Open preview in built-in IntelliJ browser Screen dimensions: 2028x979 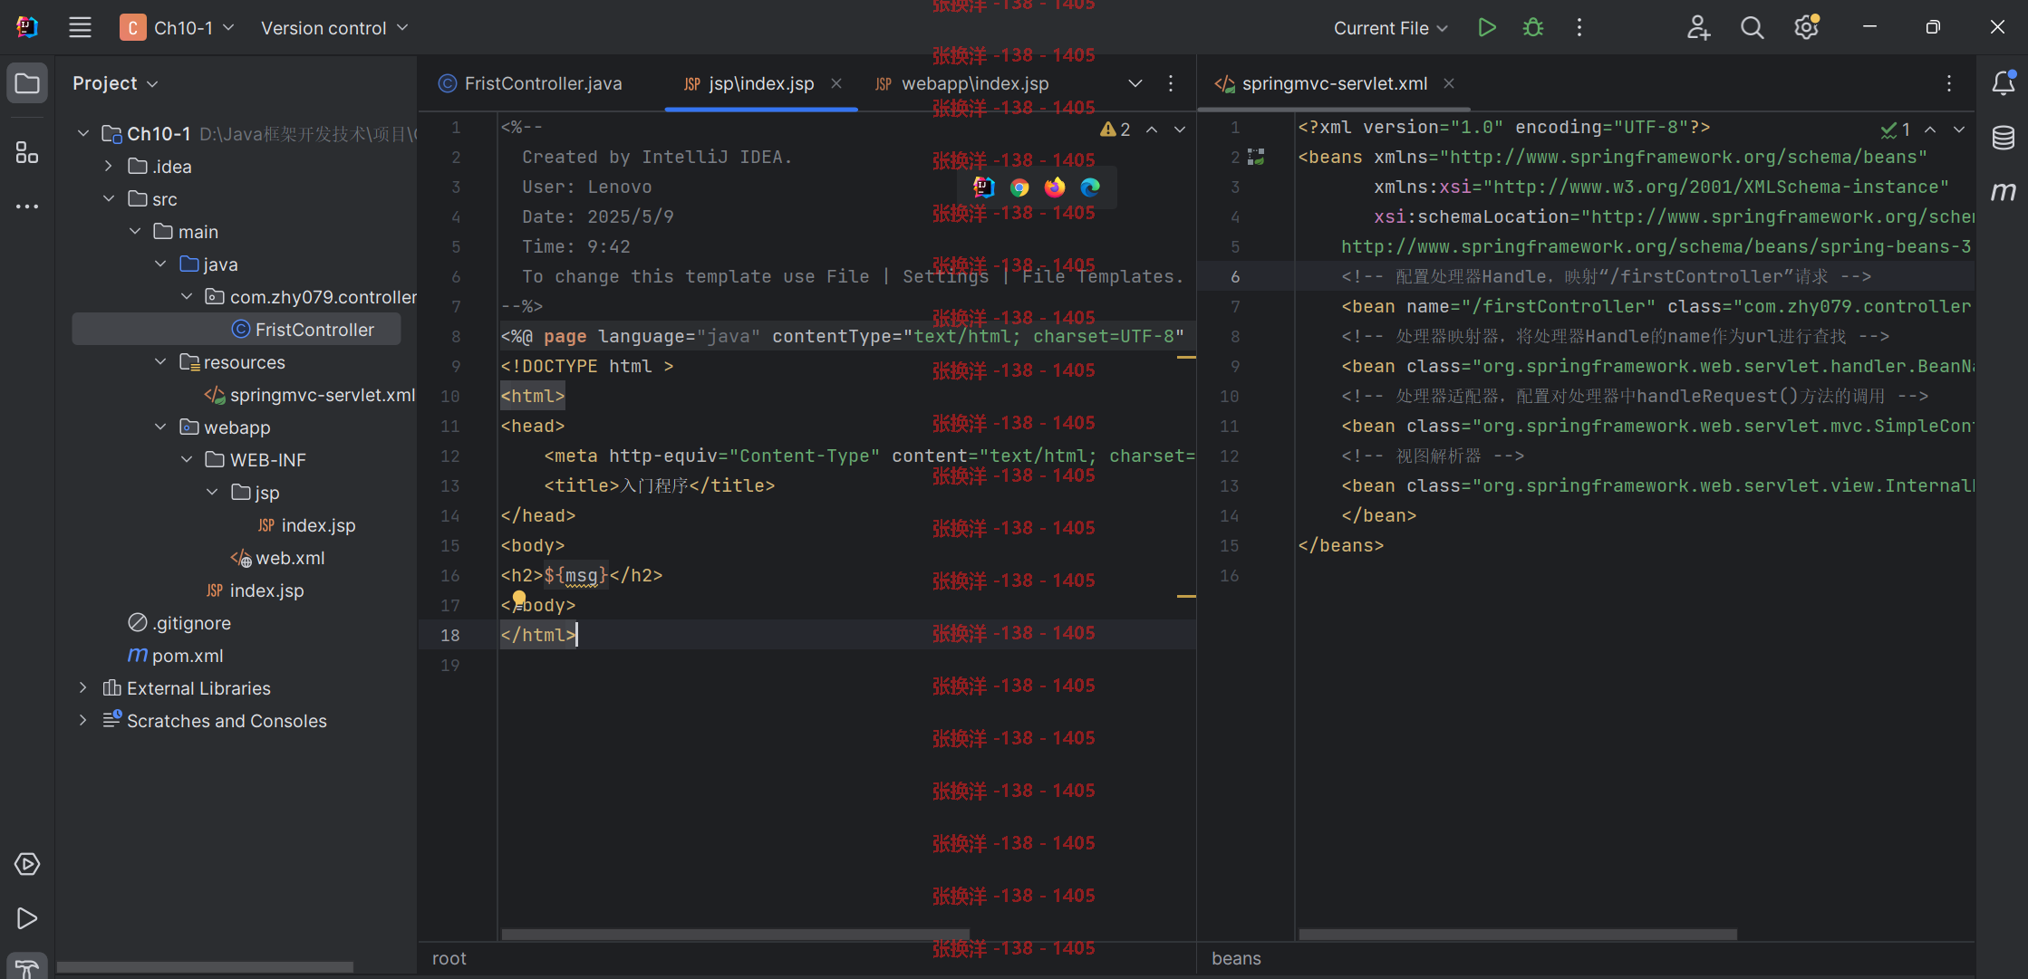pyautogui.click(x=984, y=187)
